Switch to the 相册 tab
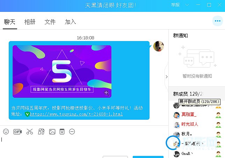 click(30, 22)
